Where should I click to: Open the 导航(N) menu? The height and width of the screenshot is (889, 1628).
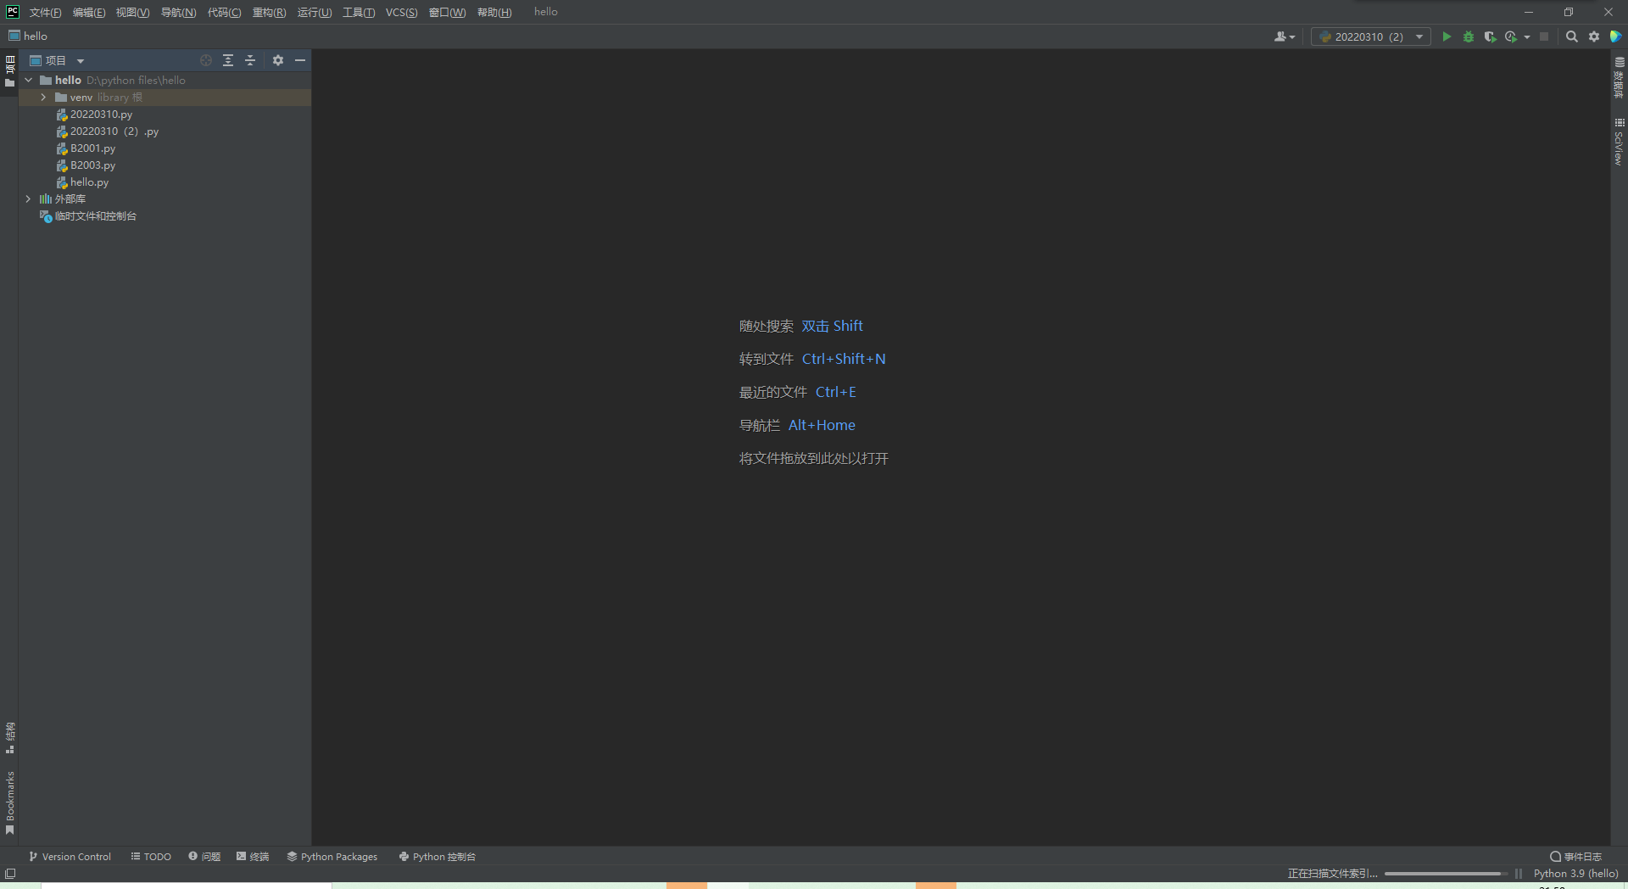[178, 12]
